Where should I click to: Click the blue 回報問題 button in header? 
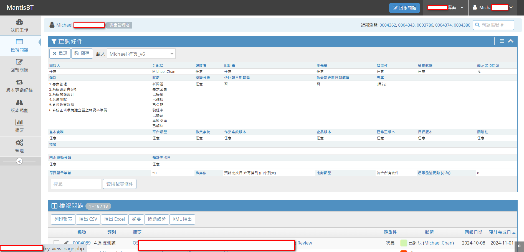[x=404, y=8]
